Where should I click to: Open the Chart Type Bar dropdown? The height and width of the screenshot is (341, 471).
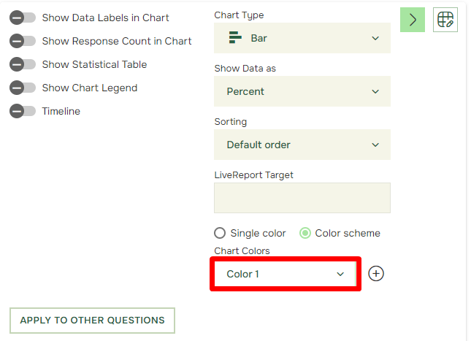click(302, 38)
